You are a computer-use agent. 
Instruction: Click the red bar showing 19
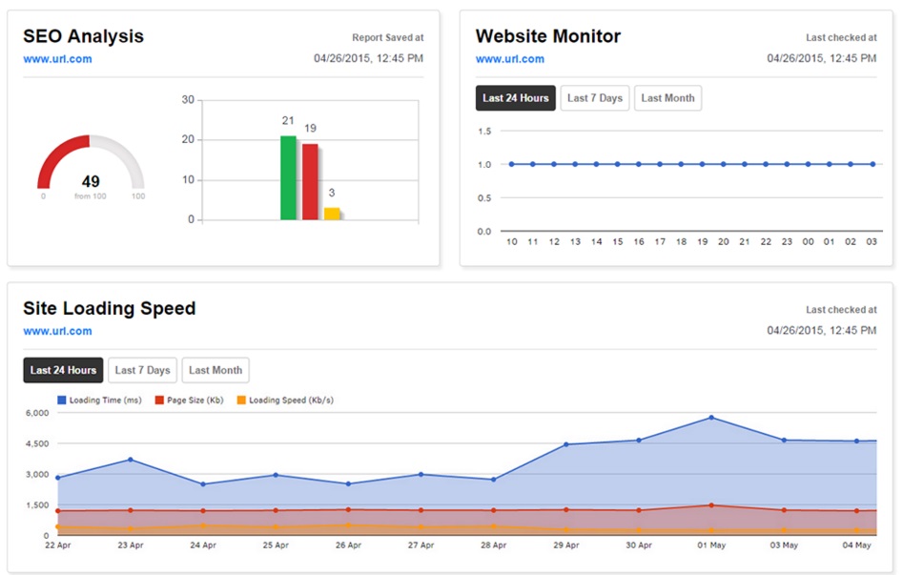pyautogui.click(x=310, y=182)
